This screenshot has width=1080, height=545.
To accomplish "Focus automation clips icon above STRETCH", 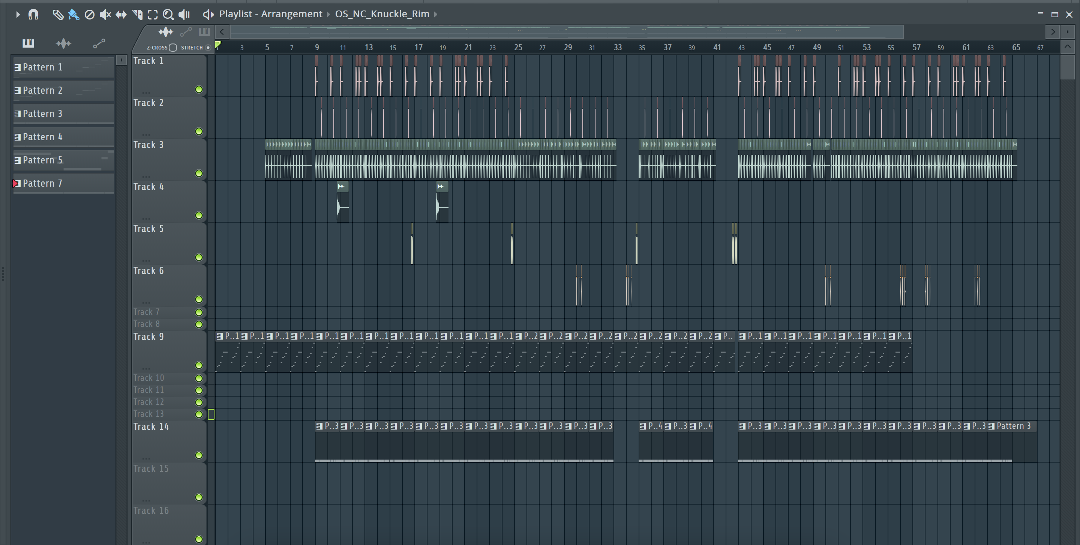I will 186,32.
